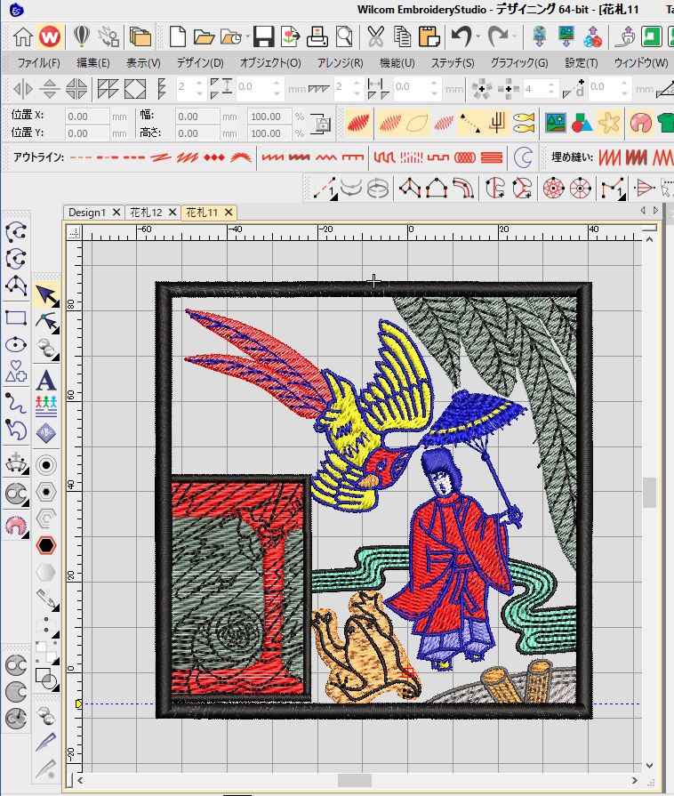
Task: Toggle the show bitmap picture icon
Action: pos(556,123)
